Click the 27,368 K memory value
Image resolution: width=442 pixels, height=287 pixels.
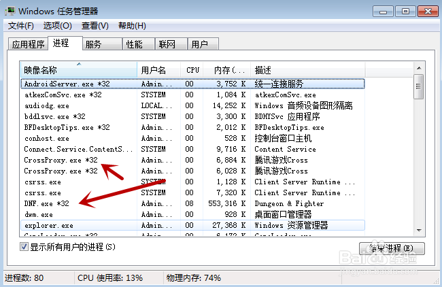(x=229, y=226)
